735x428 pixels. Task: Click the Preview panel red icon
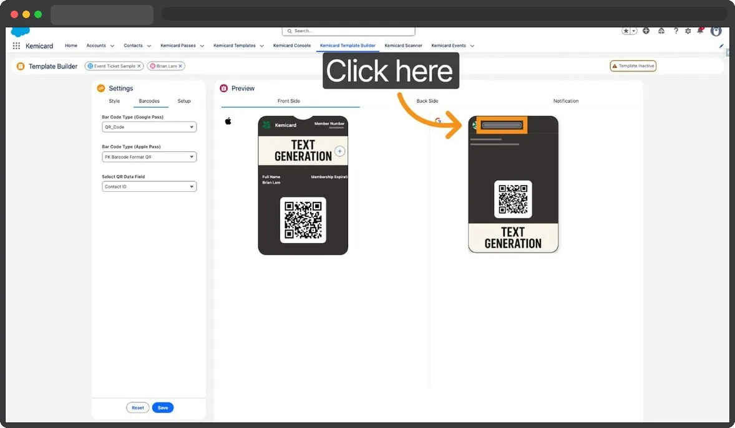coord(223,88)
